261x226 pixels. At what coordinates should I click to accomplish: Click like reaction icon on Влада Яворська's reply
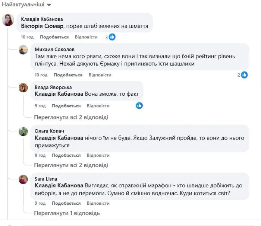click(x=139, y=106)
